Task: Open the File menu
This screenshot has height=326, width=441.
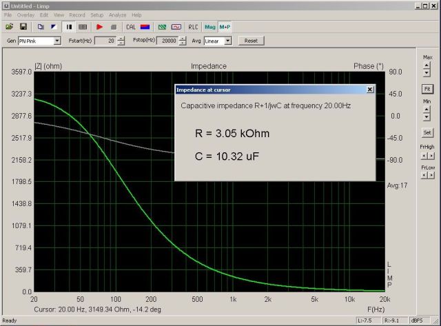Action: click(8, 15)
